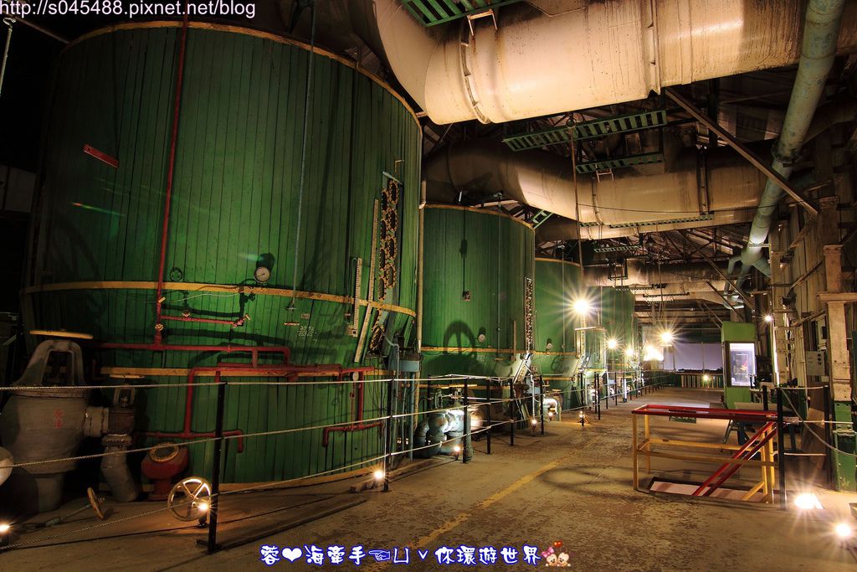Click the red vertical pipe on large tank
This screenshot has width=857, height=572.
[x=171, y=176]
